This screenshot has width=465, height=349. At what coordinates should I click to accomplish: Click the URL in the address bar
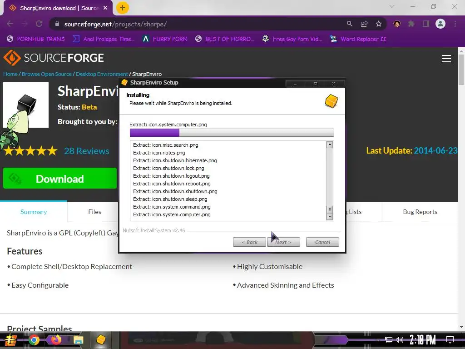115,24
